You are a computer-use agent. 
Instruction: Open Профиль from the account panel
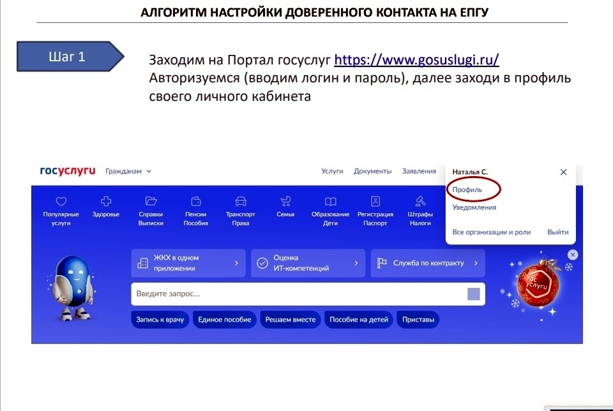(x=467, y=190)
